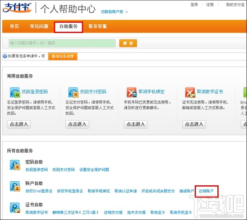The height and width of the screenshot is (220, 247).
Task: Select the 自助服务 tab
Action: [68, 27]
